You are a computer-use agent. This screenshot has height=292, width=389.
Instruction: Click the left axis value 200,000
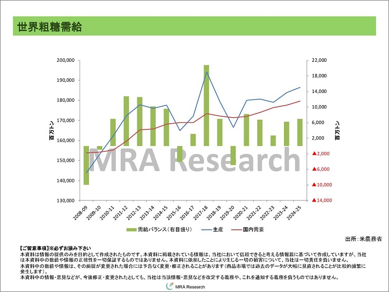pos(66,60)
